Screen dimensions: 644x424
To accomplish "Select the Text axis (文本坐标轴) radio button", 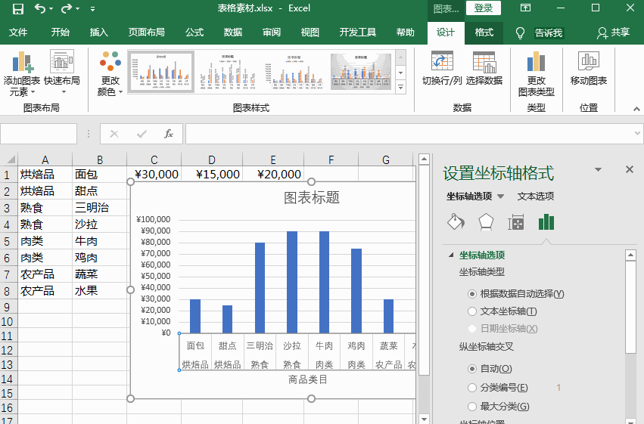I will 473,311.
